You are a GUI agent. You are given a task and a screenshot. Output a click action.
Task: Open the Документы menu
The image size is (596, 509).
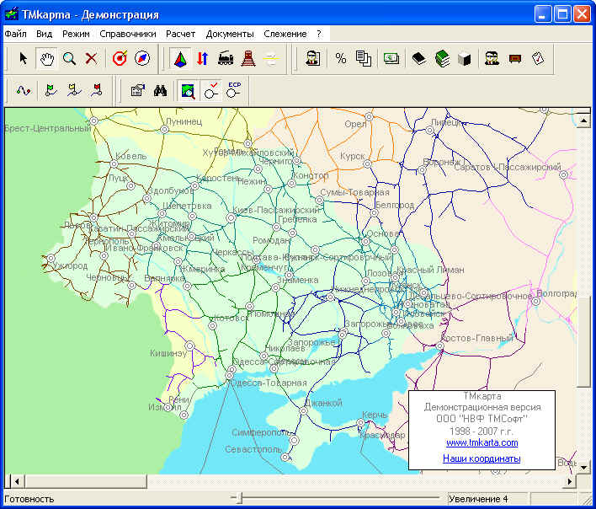230,34
